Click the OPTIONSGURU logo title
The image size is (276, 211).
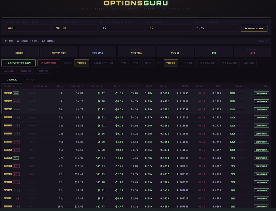(136, 3)
